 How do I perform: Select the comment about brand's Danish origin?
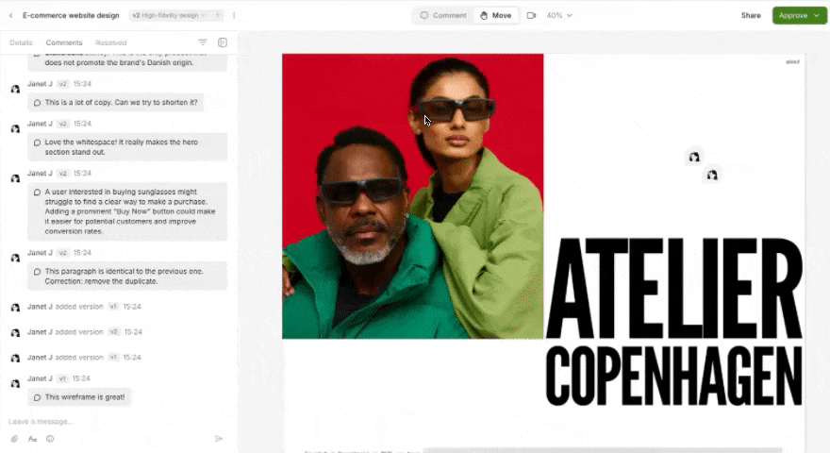point(127,62)
